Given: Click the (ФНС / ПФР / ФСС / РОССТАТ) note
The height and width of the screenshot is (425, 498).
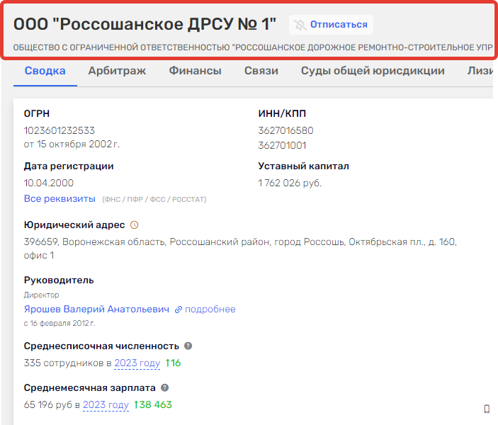Looking at the screenshot, I should click(154, 200).
